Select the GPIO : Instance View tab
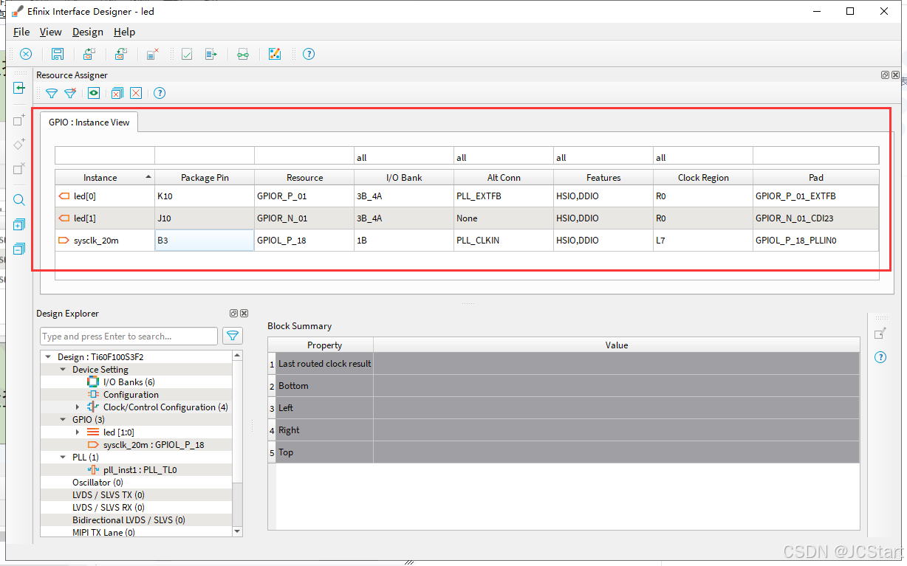 (89, 122)
